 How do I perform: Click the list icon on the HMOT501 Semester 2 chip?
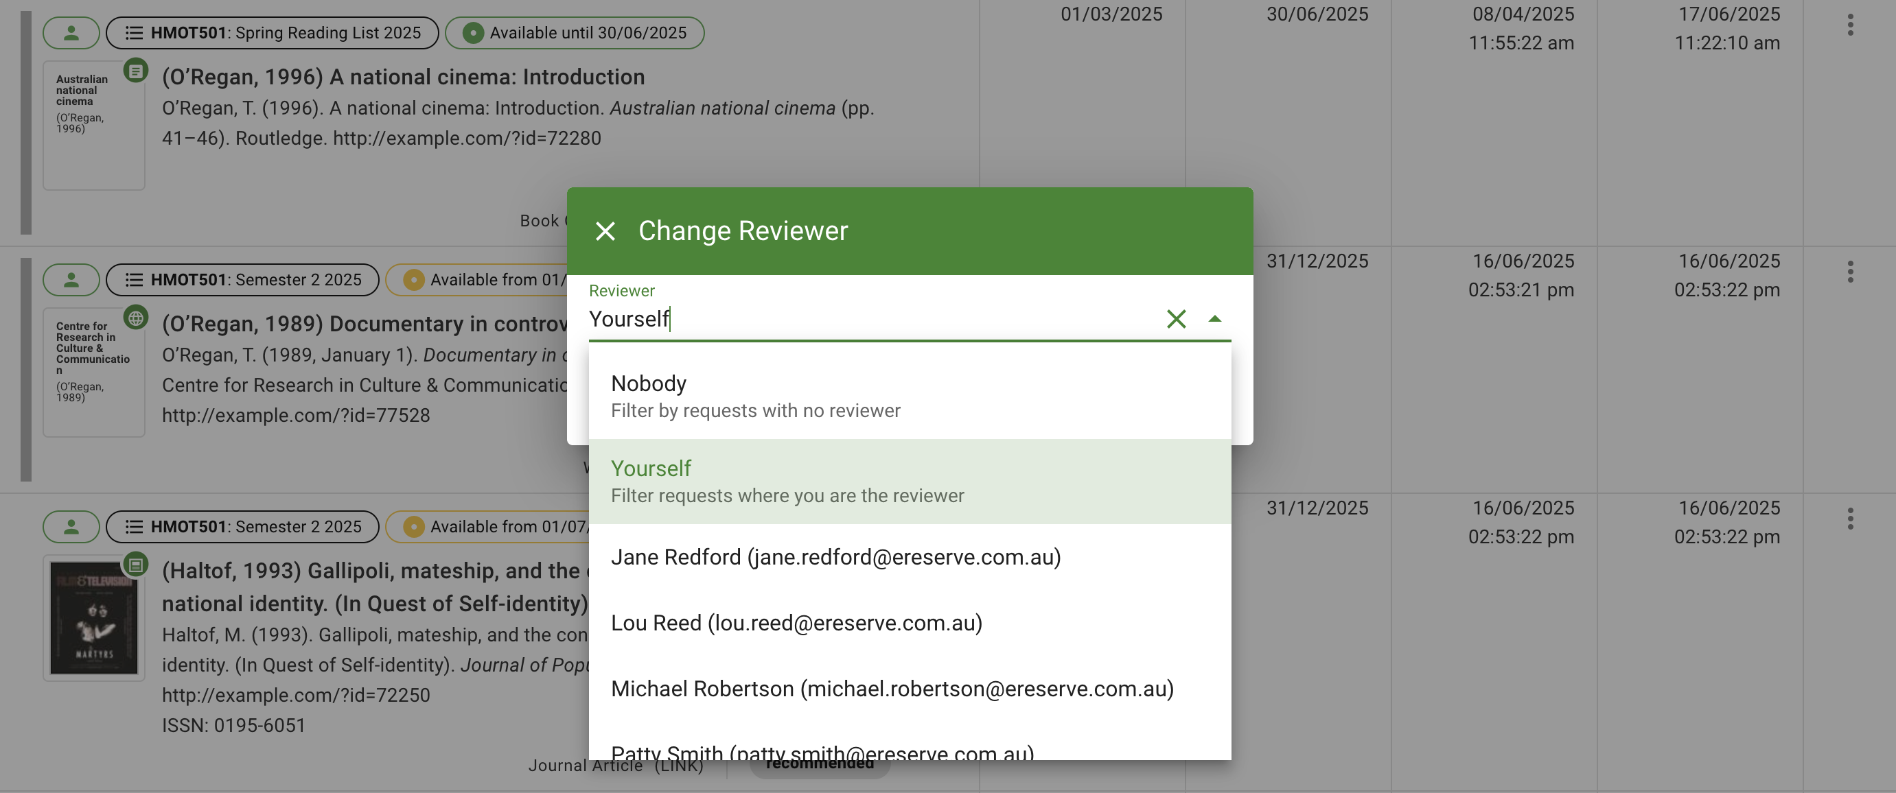pyautogui.click(x=133, y=279)
